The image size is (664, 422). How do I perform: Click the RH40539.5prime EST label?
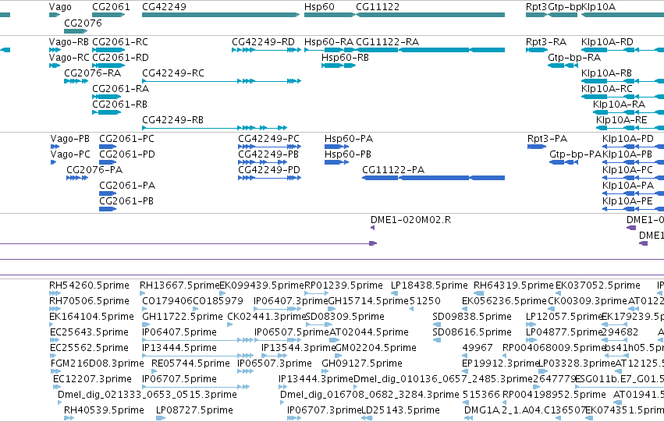[105, 410]
